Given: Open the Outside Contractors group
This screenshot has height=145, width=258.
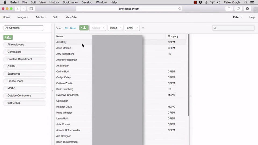Looking at the screenshot, I should tap(25, 96).
